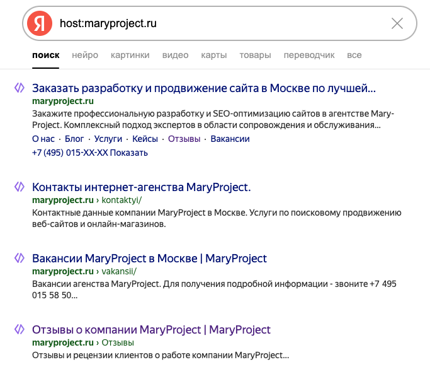The height and width of the screenshot is (379, 430).
Task: Click the favicon beside the Вакансии result
Action: click(x=19, y=258)
